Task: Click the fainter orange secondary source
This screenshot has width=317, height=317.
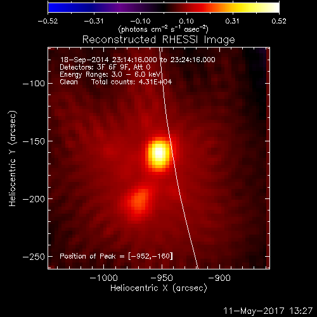Action: click(138, 201)
